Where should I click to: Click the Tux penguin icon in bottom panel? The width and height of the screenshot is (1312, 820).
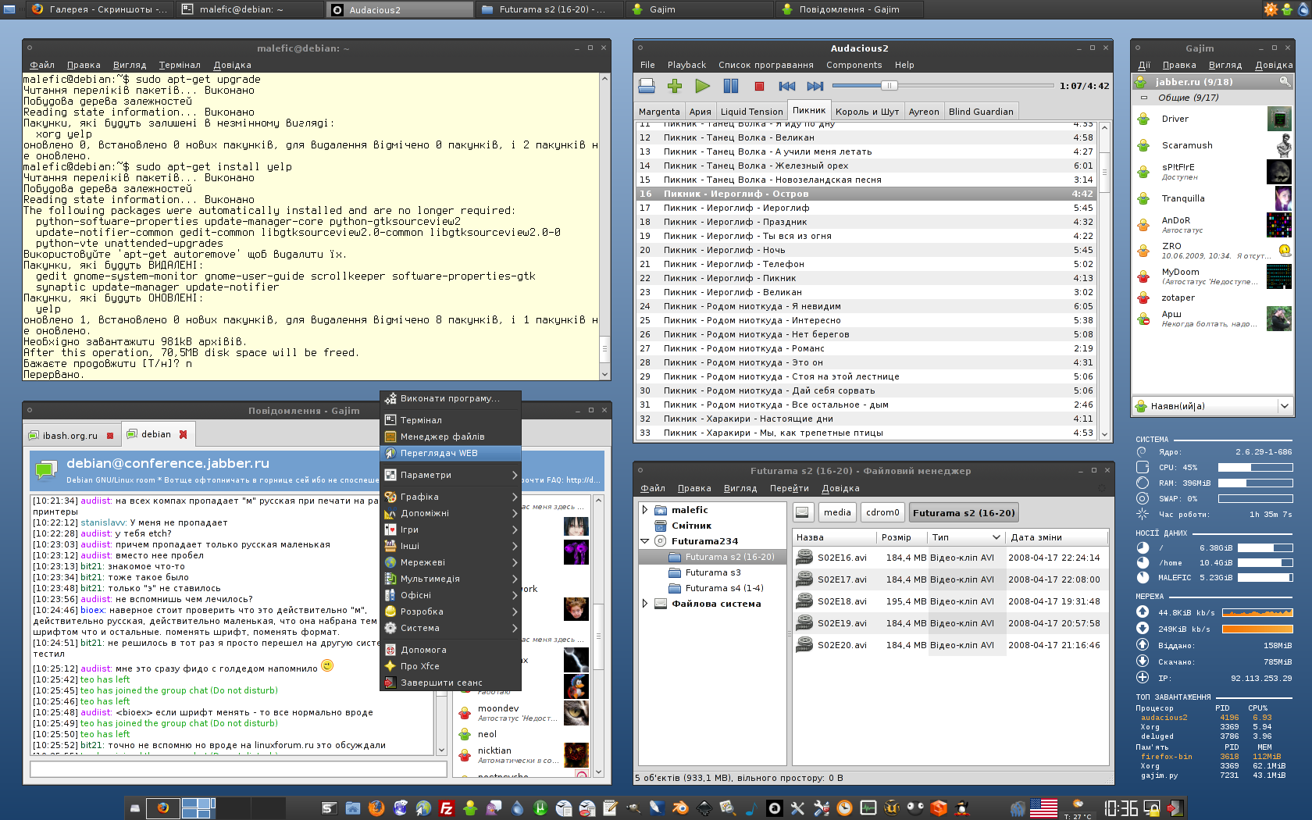click(x=963, y=808)
